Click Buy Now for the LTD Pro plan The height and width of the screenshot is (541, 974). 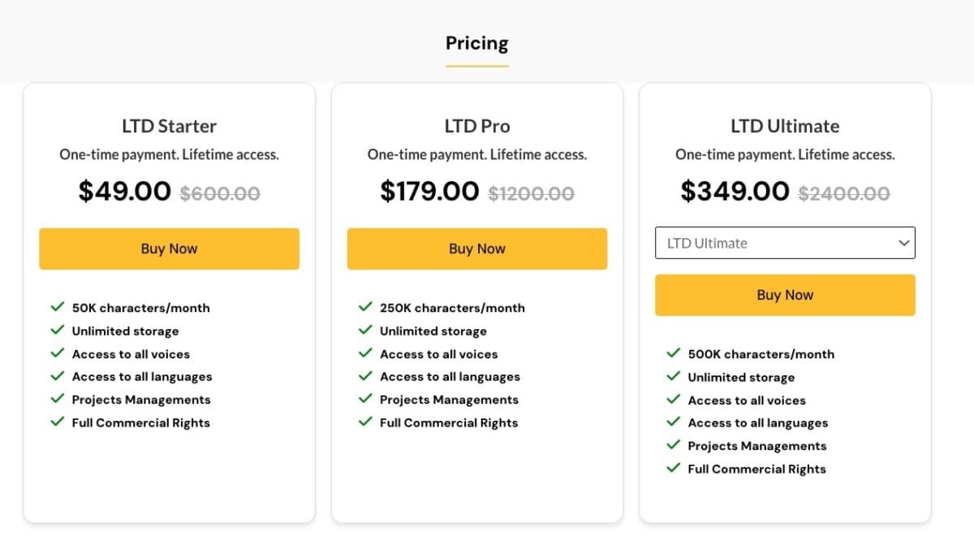pos(476,249)
